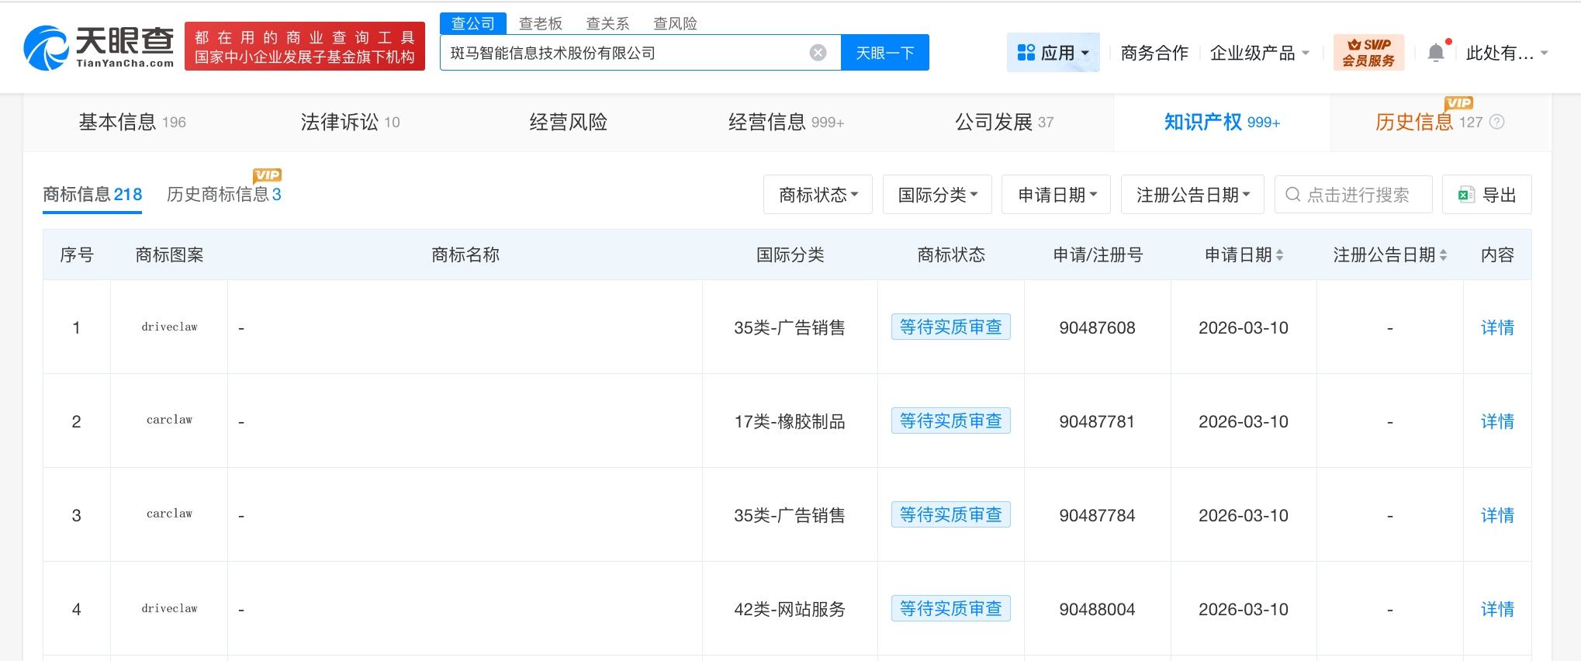The image size is (1581, 661).
Task: Expand the 商标状态 filter dropdown
Action: pos(818,195)
